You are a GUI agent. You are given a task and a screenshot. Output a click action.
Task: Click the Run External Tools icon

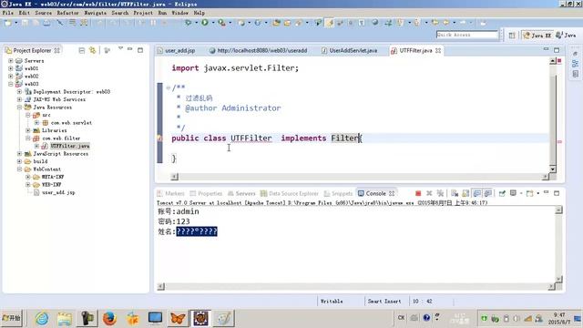pyautogui.click(x=222, y=23)
